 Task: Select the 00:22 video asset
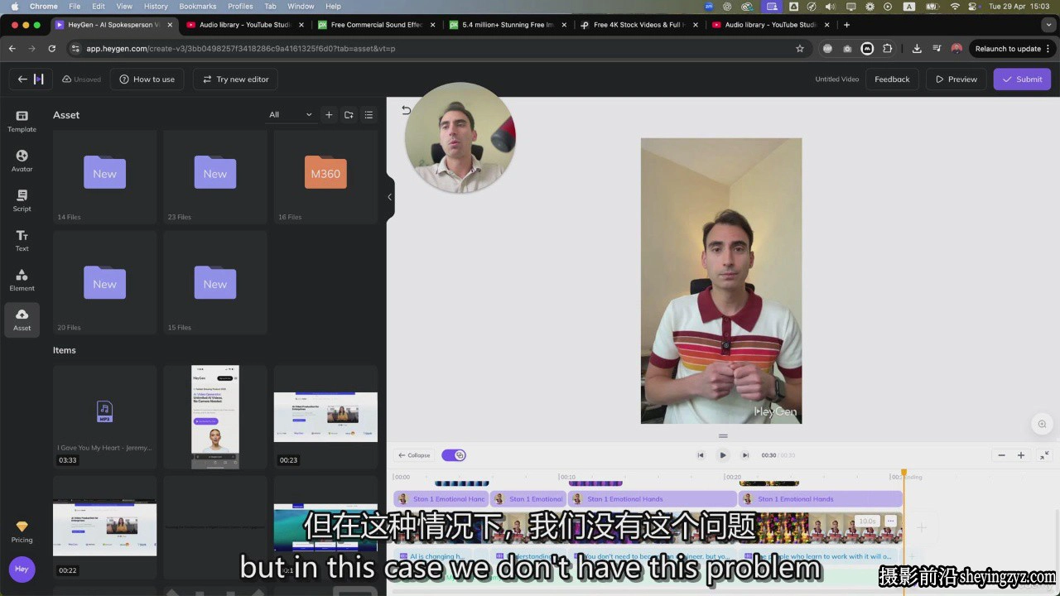[104, 528]
